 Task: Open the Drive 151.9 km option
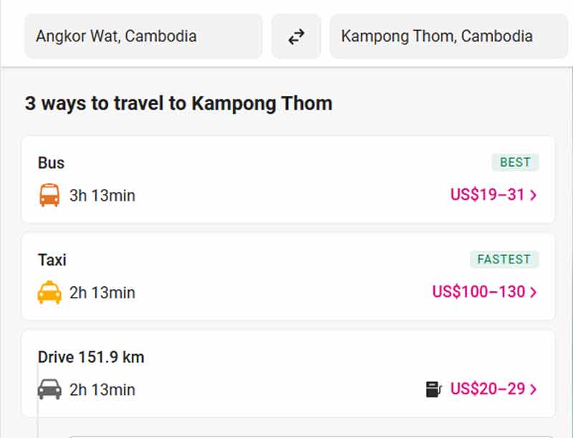pos(91,357)
